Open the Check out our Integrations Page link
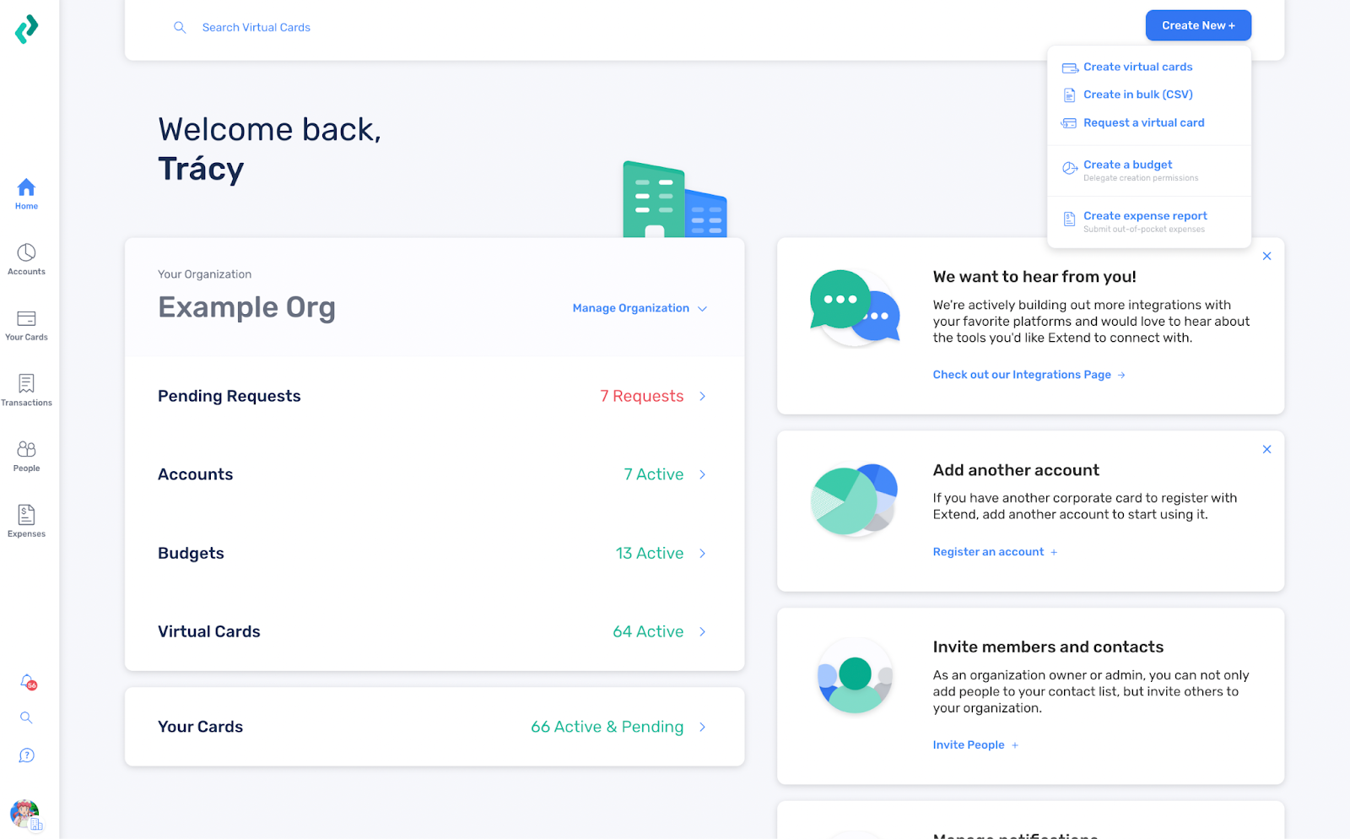 pos(1022,375)
